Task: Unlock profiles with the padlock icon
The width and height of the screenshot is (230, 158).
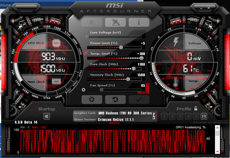Action: [x=196, y=109]
